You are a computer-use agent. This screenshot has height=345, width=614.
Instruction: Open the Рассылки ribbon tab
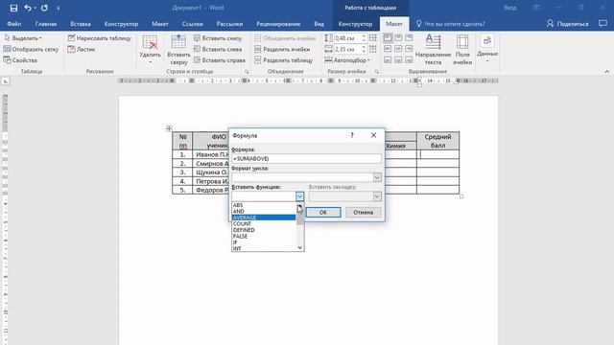(x=229, y=24)
